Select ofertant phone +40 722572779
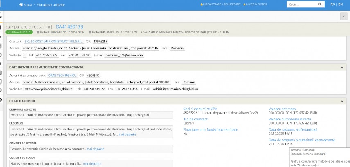 coord(47,55)
